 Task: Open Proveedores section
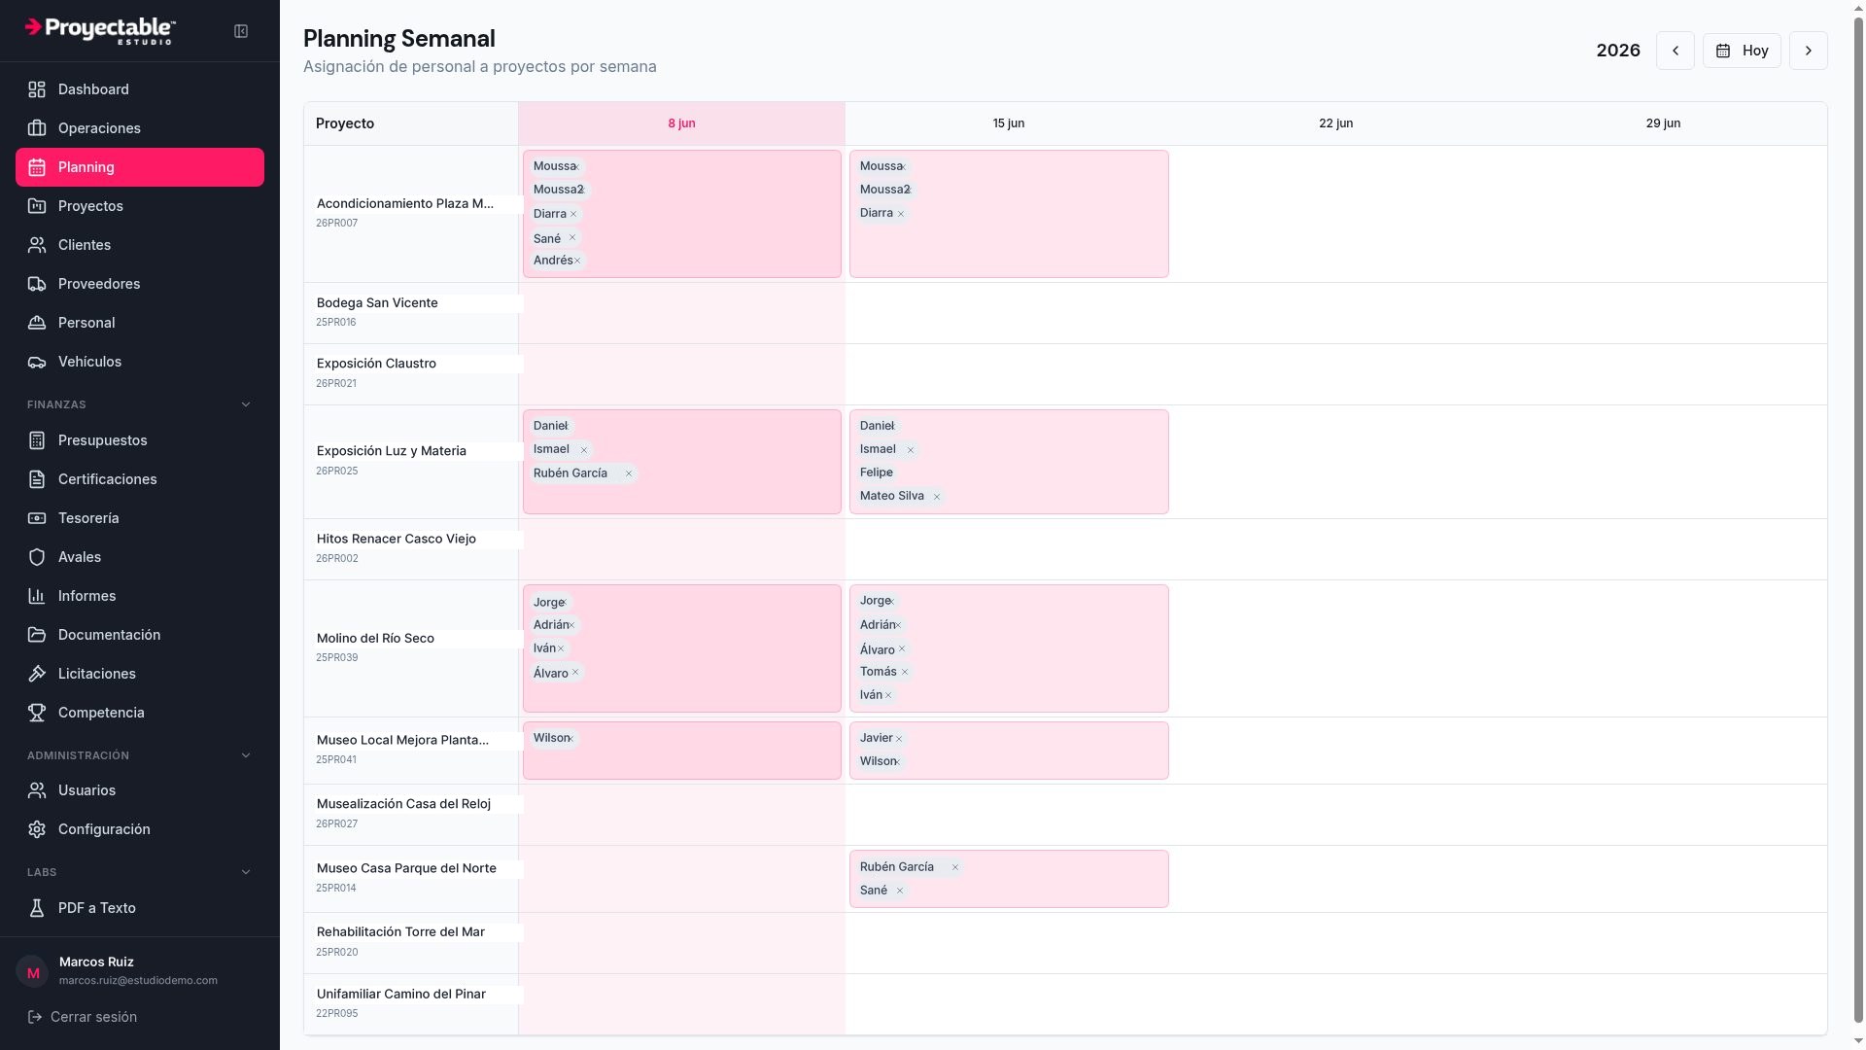tap(140, 284)
